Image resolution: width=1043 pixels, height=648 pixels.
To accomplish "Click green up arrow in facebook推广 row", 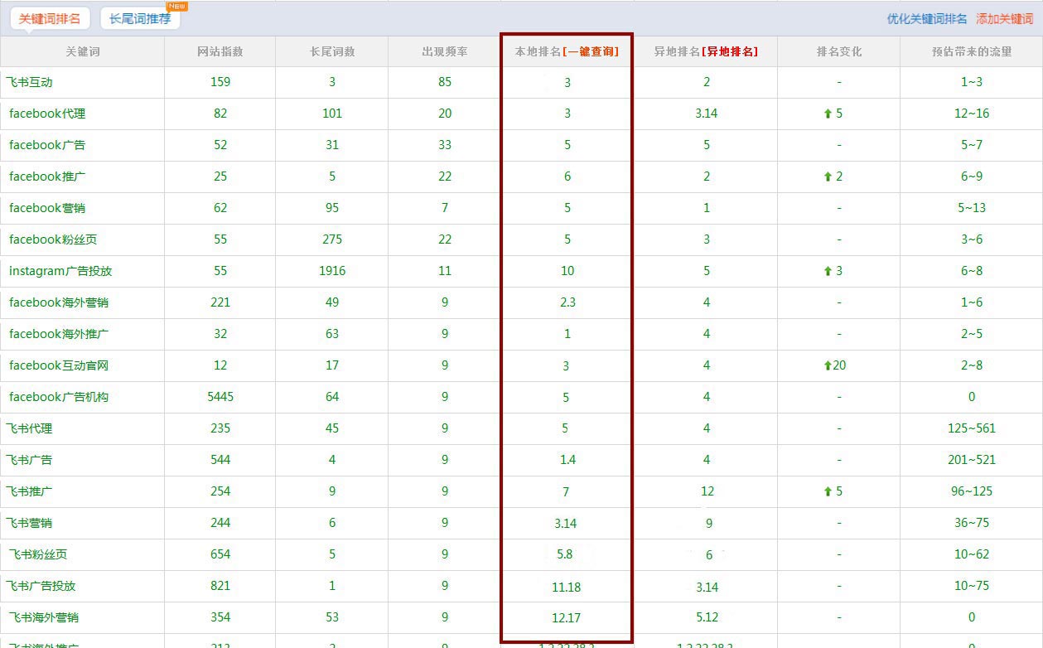I will (828, 177).
